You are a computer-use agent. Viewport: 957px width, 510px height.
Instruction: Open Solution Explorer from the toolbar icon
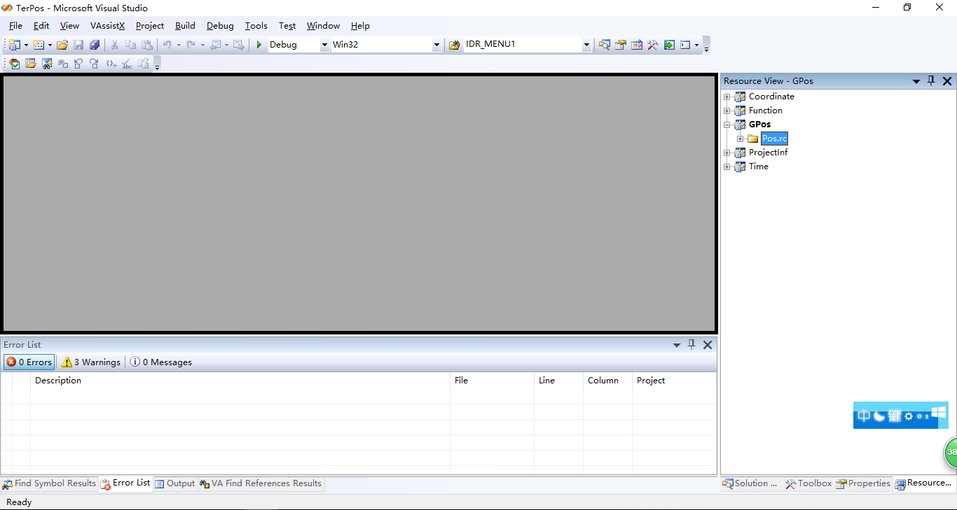(605, 45)
